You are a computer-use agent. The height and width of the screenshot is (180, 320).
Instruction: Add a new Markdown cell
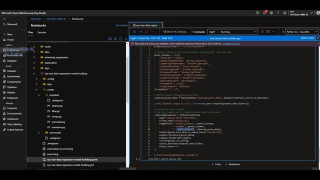(232, 164)
